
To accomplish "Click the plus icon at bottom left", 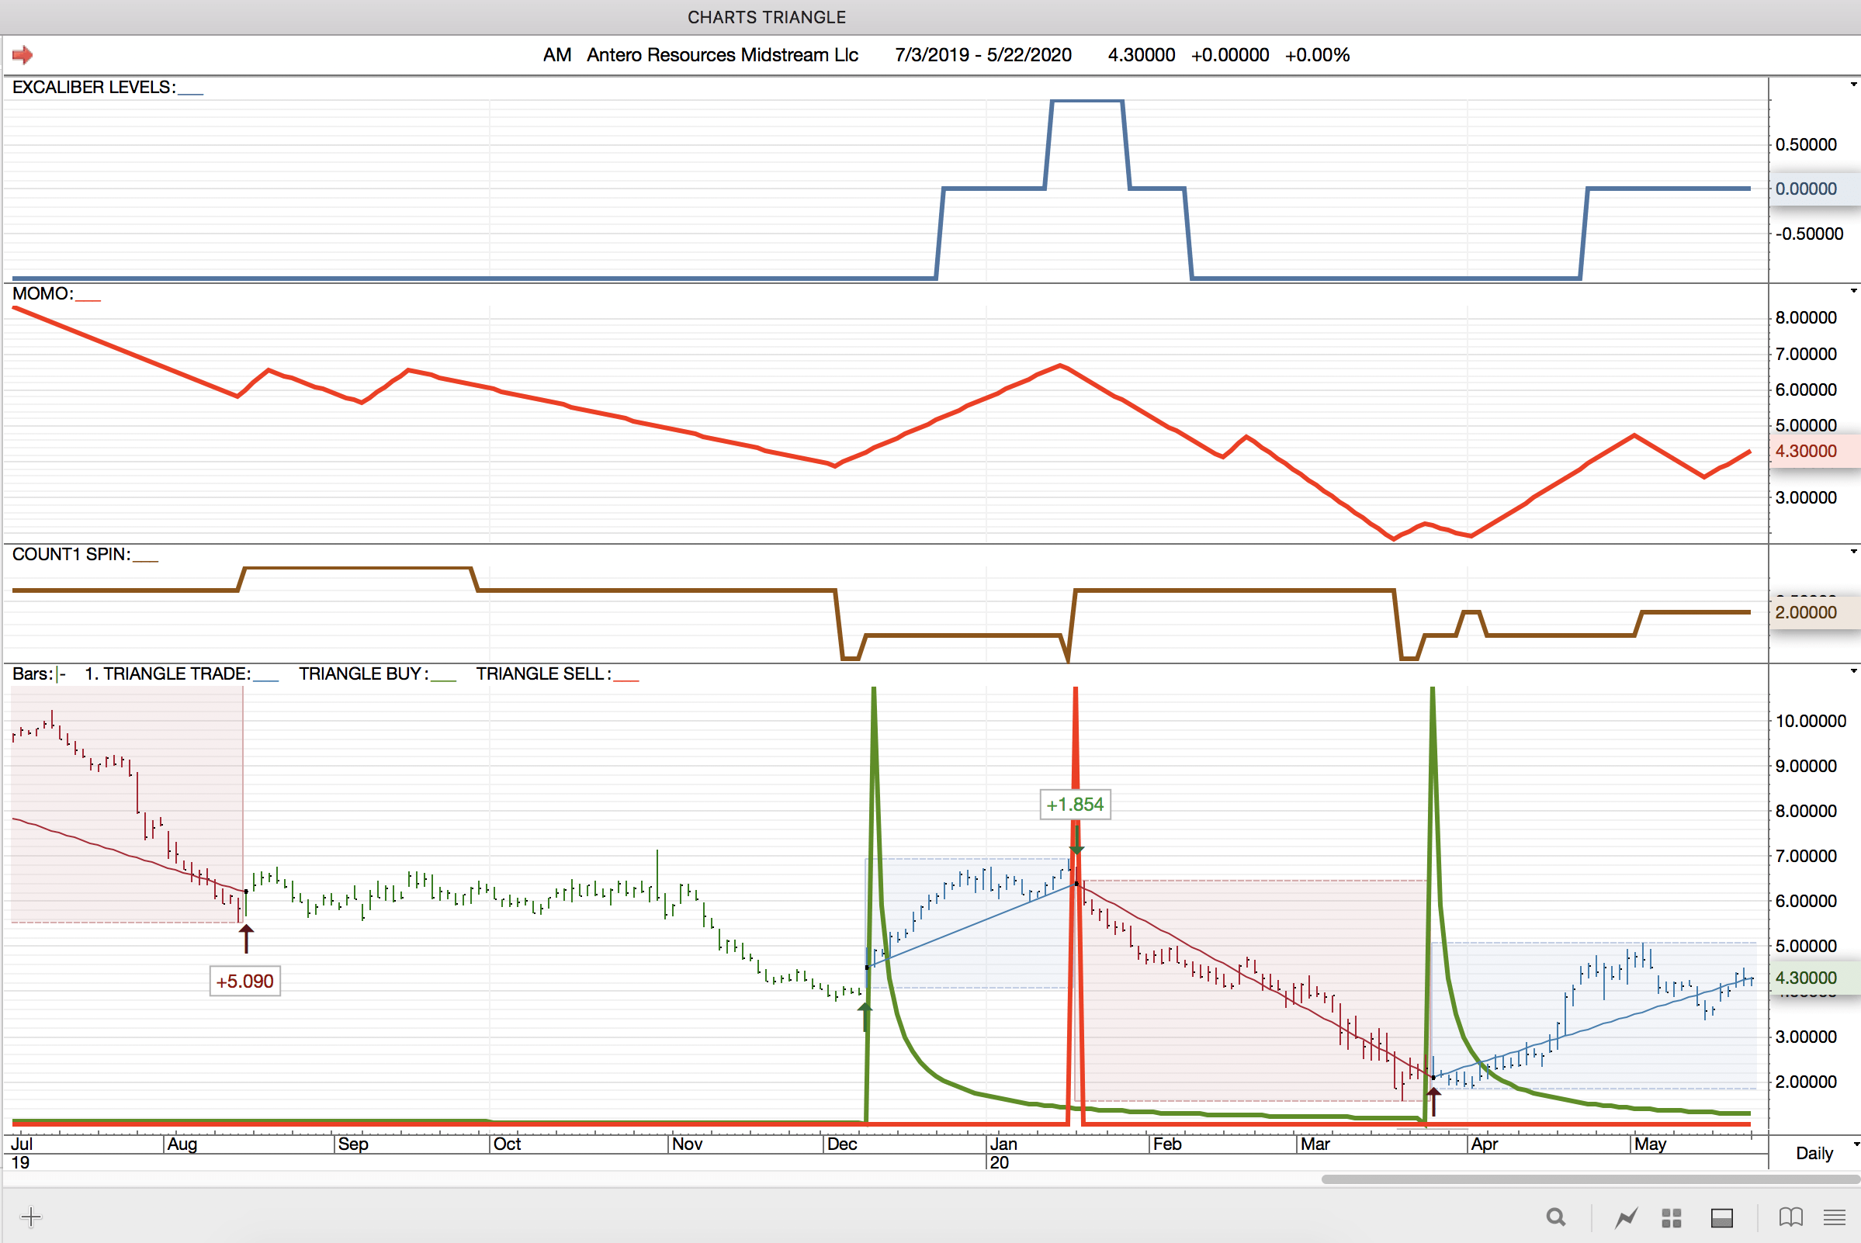I will point(31,1217).
